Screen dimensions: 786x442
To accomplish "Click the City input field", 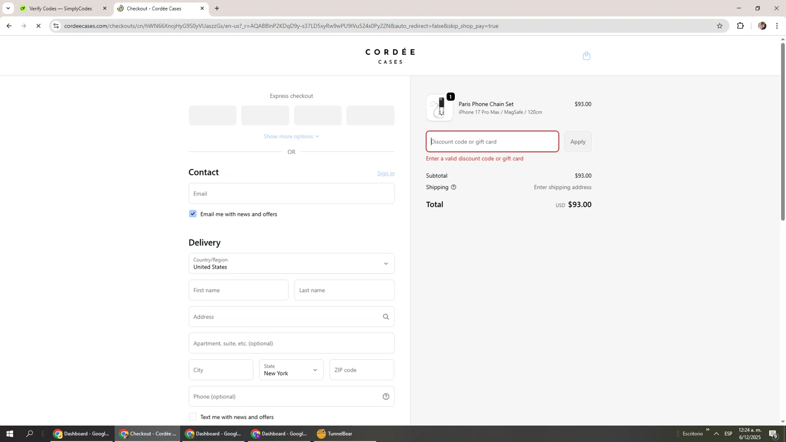I will tap(221, 370).
